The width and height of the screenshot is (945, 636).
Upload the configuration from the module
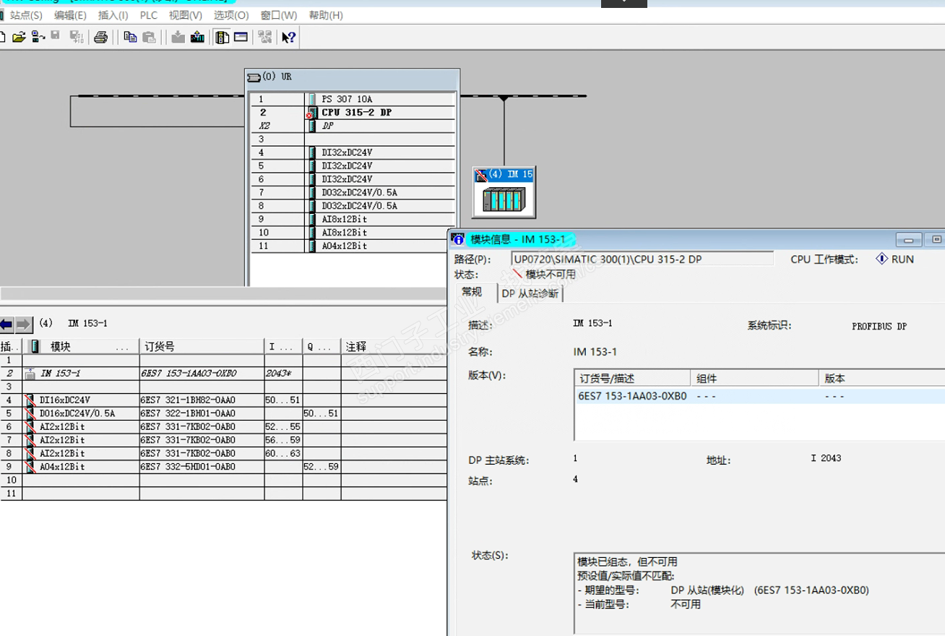coord(197,37)
